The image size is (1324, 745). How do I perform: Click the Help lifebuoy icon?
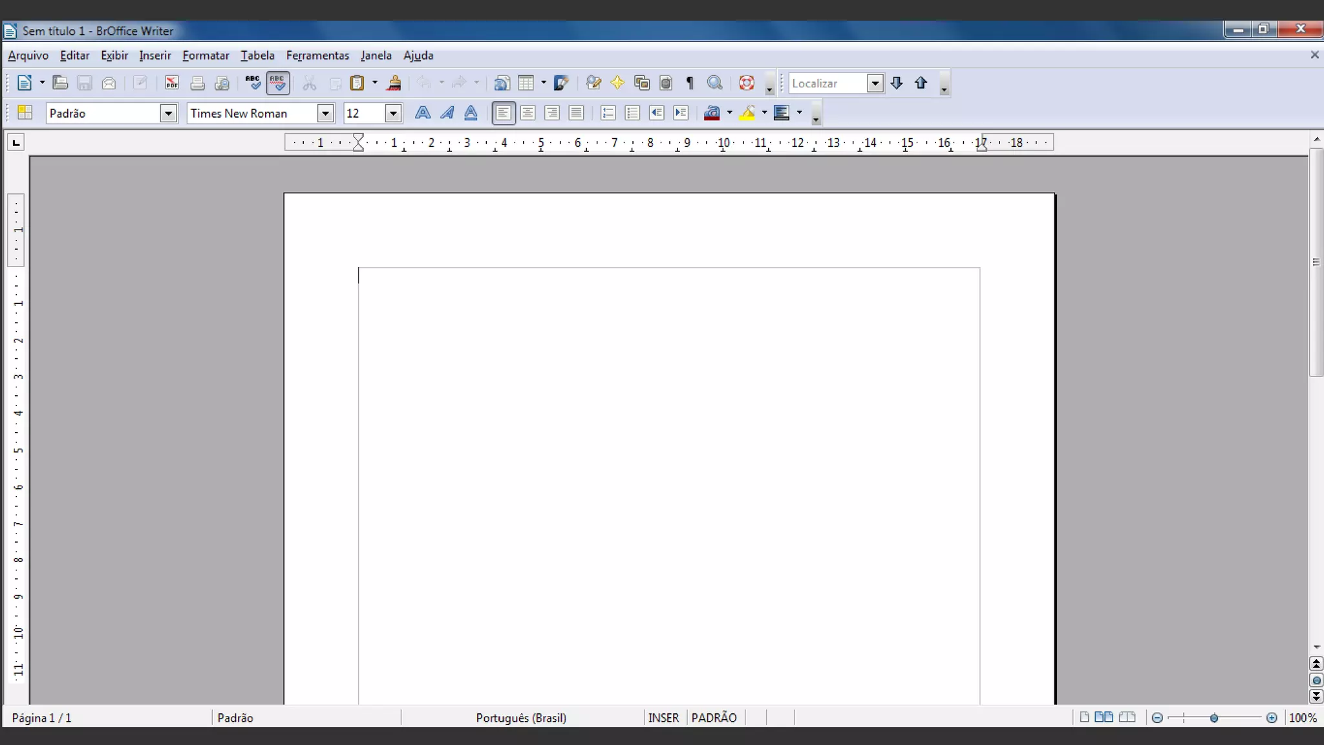(x=747, y=83)
